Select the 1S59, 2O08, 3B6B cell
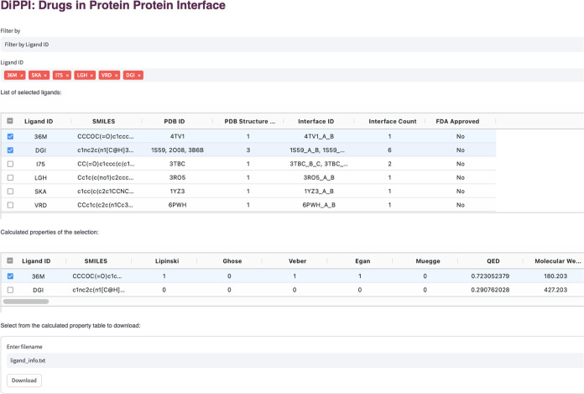Viewport: 584px width, 394px height. pyautogui.click(x=177, y=150)
